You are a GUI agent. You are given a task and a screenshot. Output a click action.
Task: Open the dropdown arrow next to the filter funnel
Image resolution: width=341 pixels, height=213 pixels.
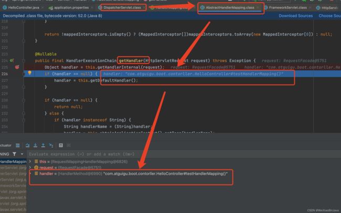(x=22, y=154)
